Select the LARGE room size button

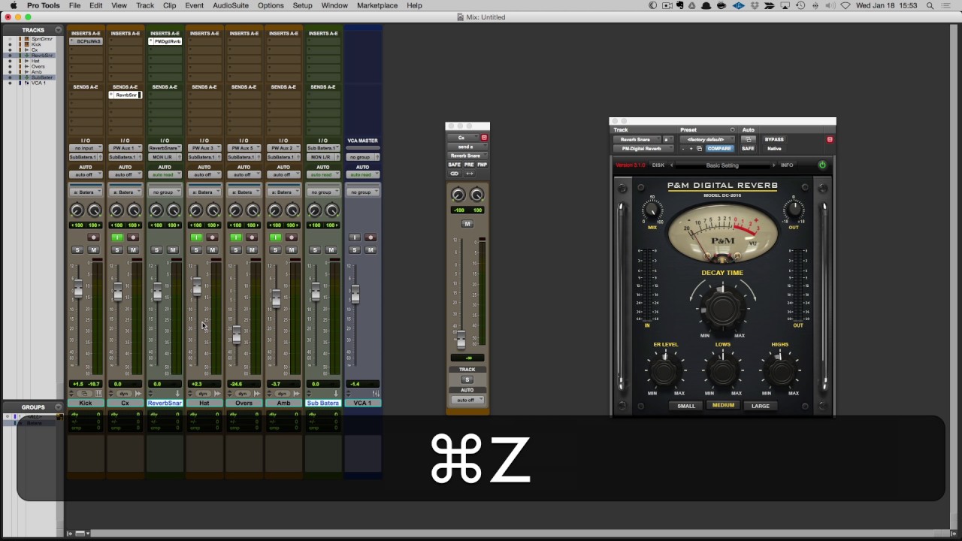coord(761,406)
